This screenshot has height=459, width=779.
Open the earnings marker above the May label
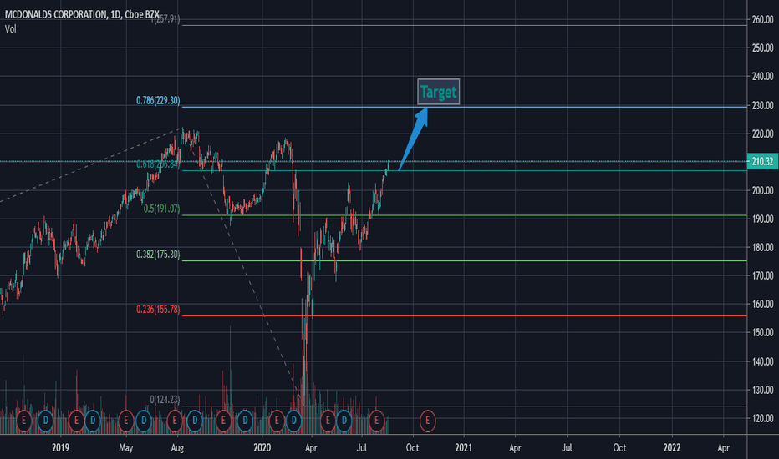[x=125, y=421]
